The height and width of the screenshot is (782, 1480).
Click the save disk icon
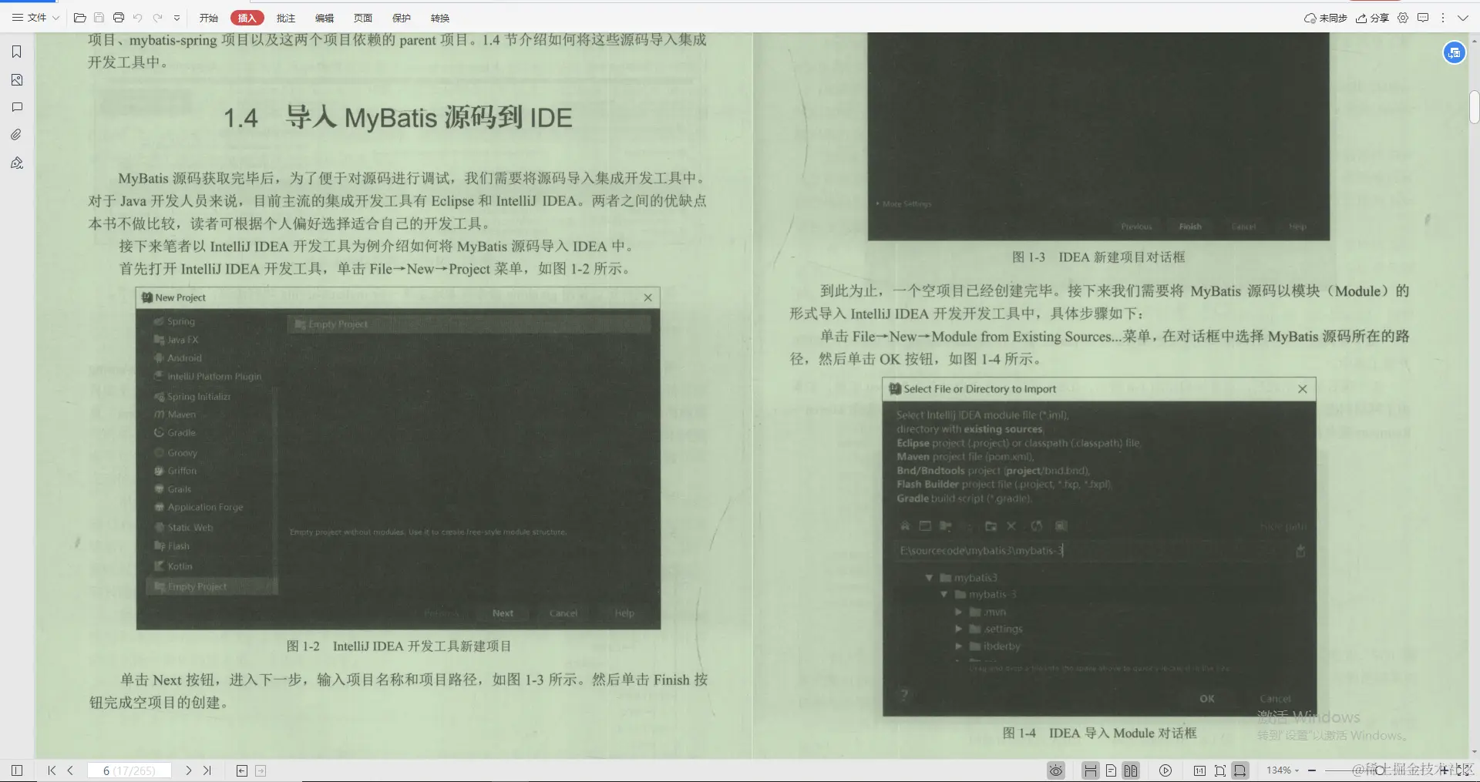click(x=99, y=18)
